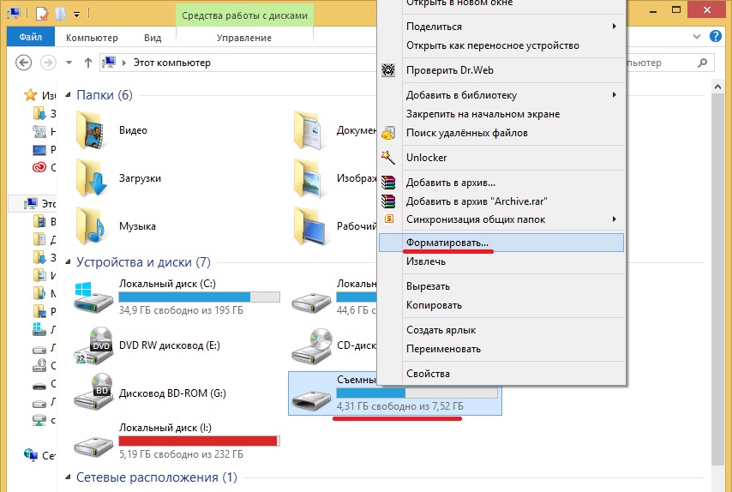732x492 pixels.
Task: Select Переименовать menu entry
Action: [x=501, y=349]
